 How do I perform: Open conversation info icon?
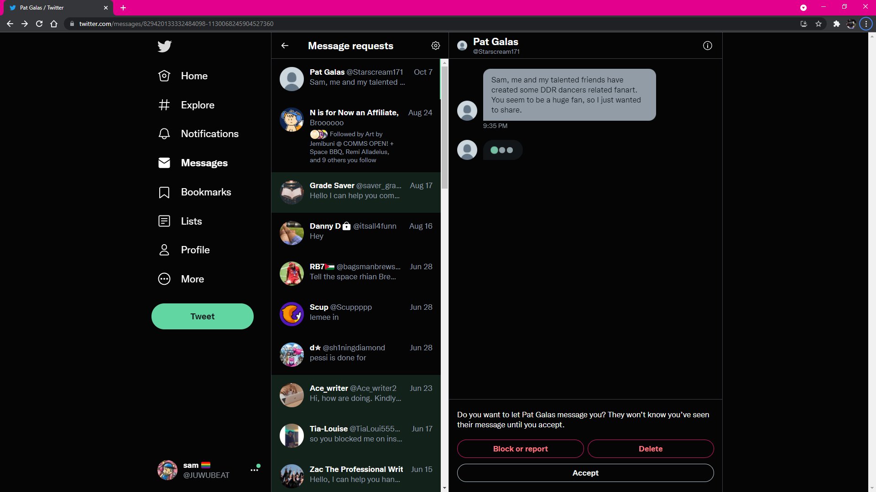click(x=707, y=46)
